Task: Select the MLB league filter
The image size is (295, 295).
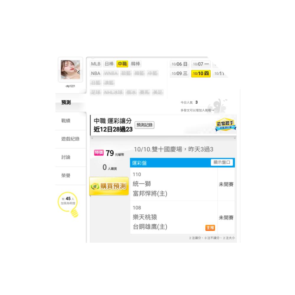Action: pyautogui.click(x=96, y=64)
